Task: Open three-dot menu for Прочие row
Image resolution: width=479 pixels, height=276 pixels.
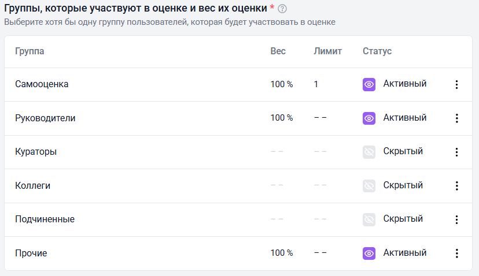Action: 456,253
